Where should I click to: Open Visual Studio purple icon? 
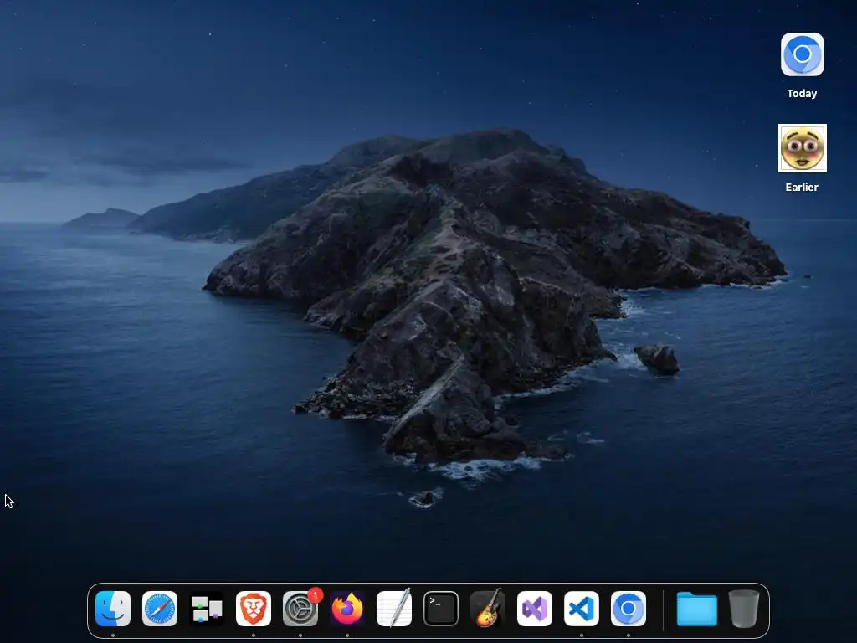point(535,608)
